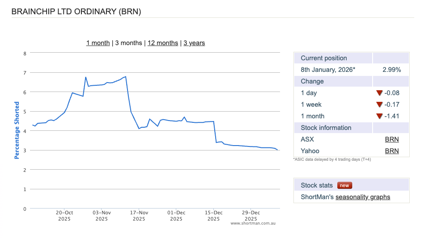Click the www.shortman.com.au chart watermark
The image size is (433, 238).
tap(253, 223)
